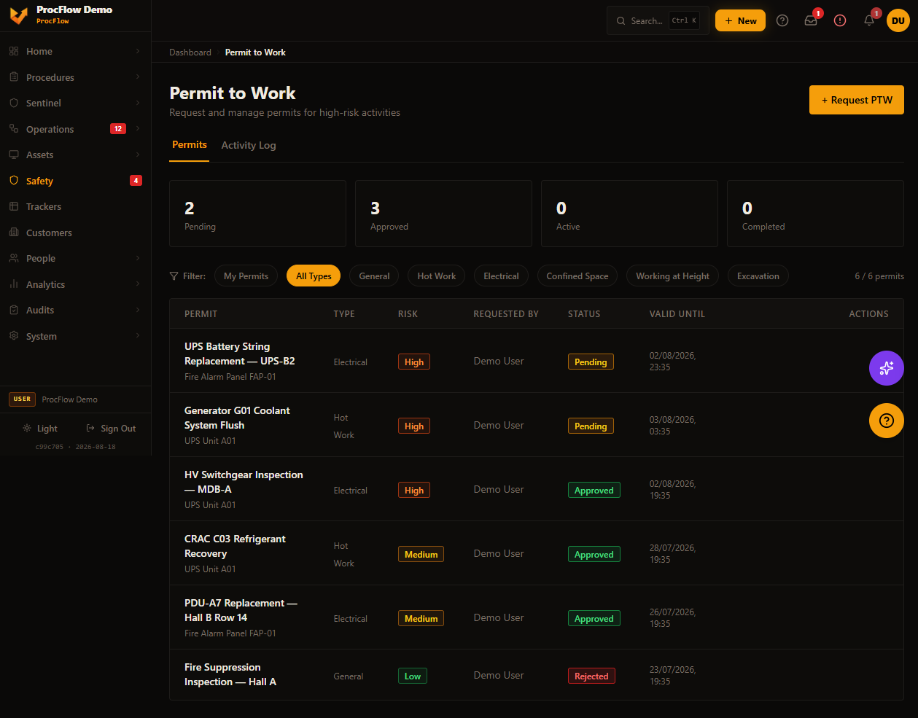This screenshot has width=918, height=718.
Task: Click the People sidebar icon
Action: [14, 258]
